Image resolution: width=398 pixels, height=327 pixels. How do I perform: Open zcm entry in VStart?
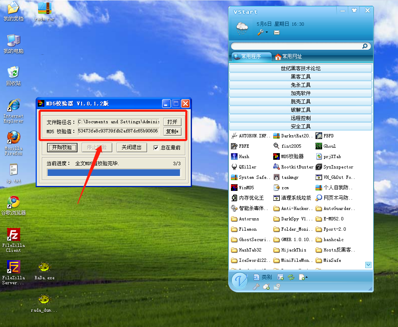tap(281, 188)
